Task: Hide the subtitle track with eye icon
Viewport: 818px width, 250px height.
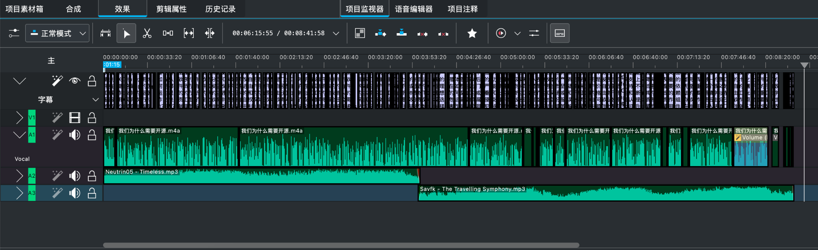Action: point(74,81)
